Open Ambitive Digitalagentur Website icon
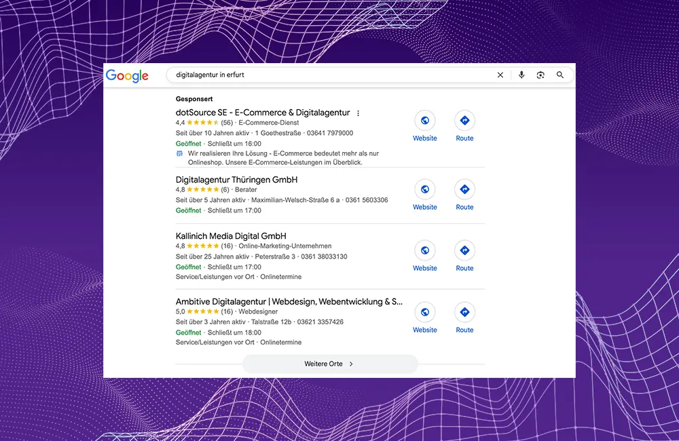Image resolution: width=679 pixels, height=441 pixels. point(425,312)
